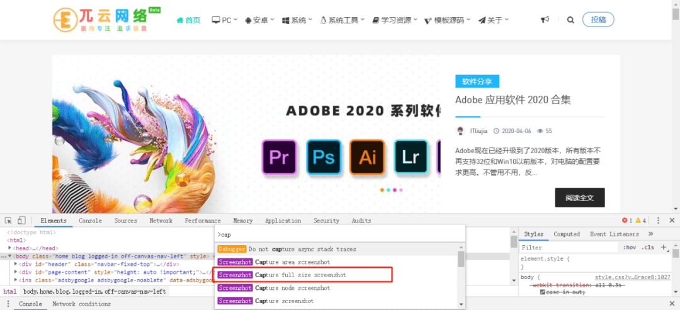Switch to the Computed sidebar tab
Viewport: 680px width, 310px height.
tap(567, 234)
